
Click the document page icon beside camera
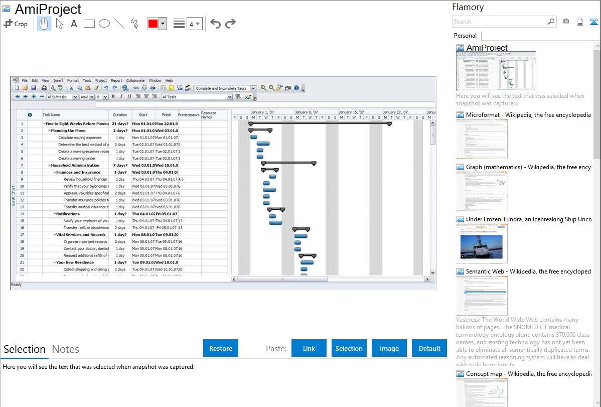[x=580, y=22]
